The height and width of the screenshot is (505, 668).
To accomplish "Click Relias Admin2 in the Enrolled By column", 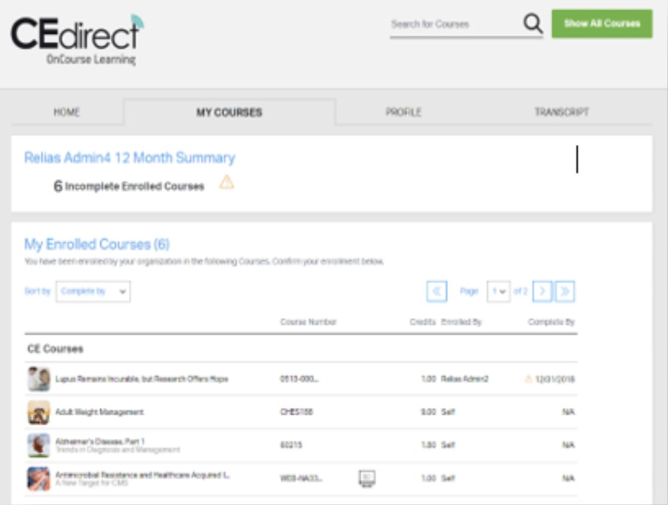I will click(465, 379).
